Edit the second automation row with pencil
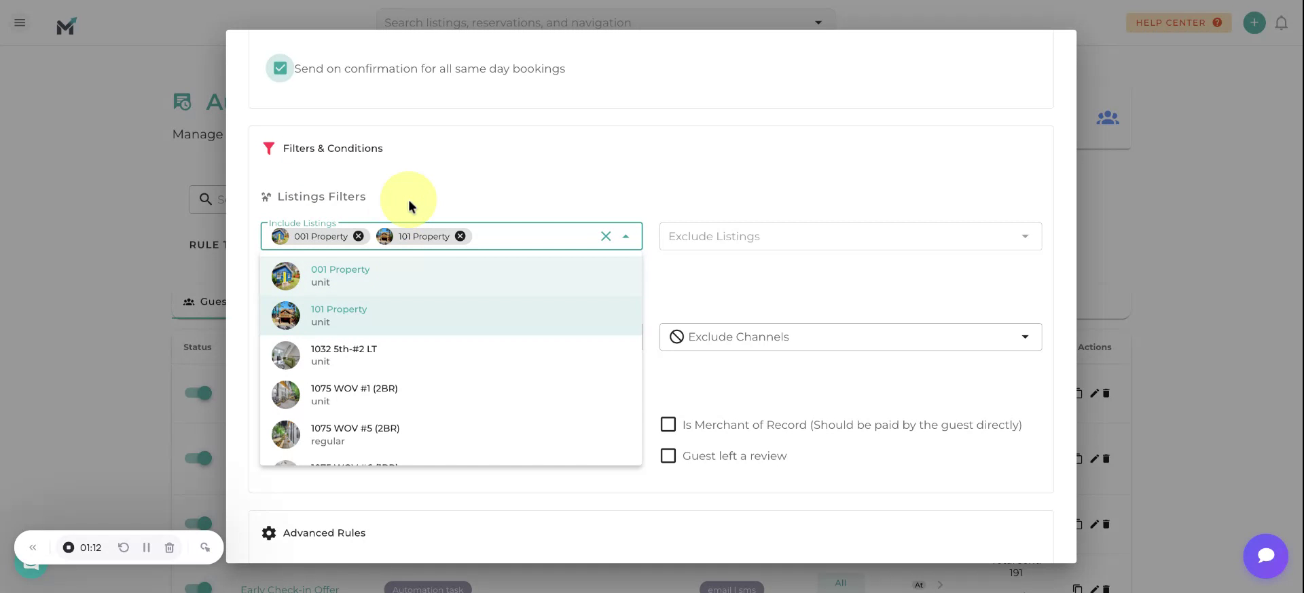Image resolution: width=1304 pixels, height=593 pixels. pos(1094,459)
